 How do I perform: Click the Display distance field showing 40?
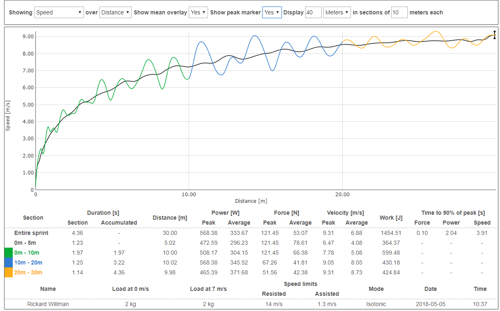[x=313, y=12]
